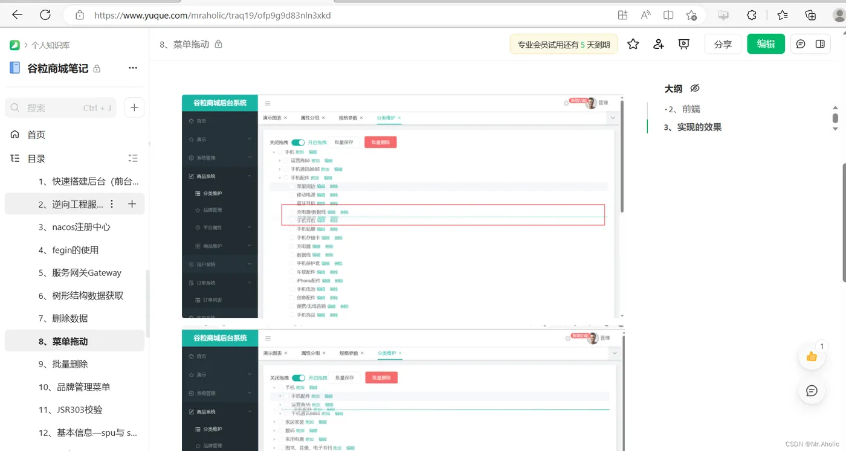This screenshot has height=451, width=846.
Task: Focus the 搜索 search field
Action: click(61, 107)
